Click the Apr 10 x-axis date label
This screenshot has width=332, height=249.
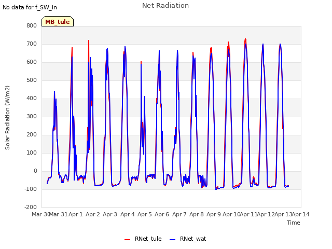[x=231, y=214]
